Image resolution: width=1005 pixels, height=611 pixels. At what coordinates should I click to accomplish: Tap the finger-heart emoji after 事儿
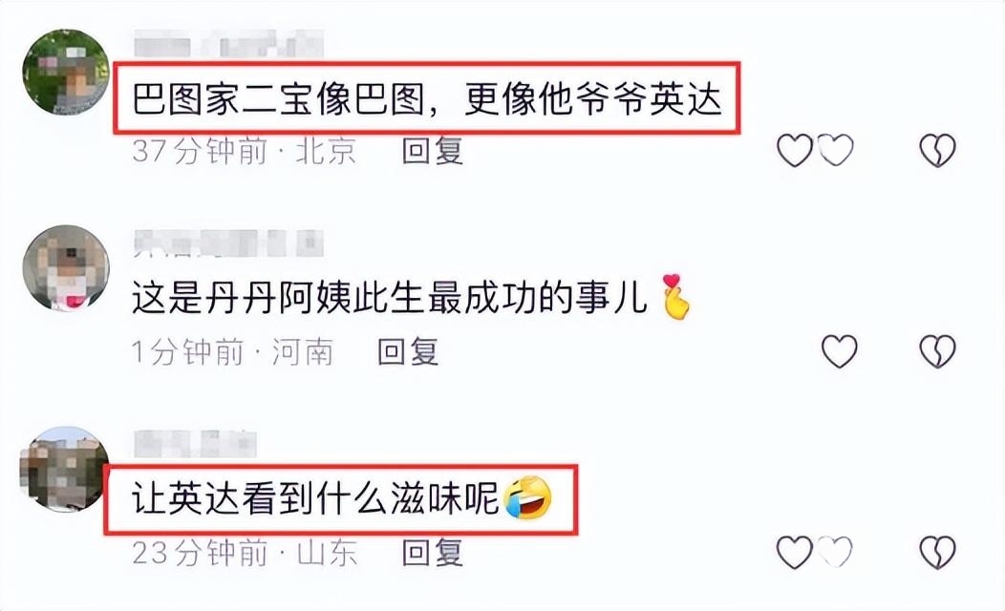tap(676, 297)
